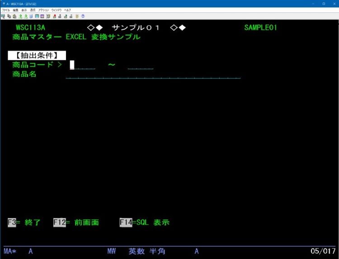Click the connection icon at toolbar far left
This screenshot has height=259, width=339.
pyautogui.click(x=3, y=16)
